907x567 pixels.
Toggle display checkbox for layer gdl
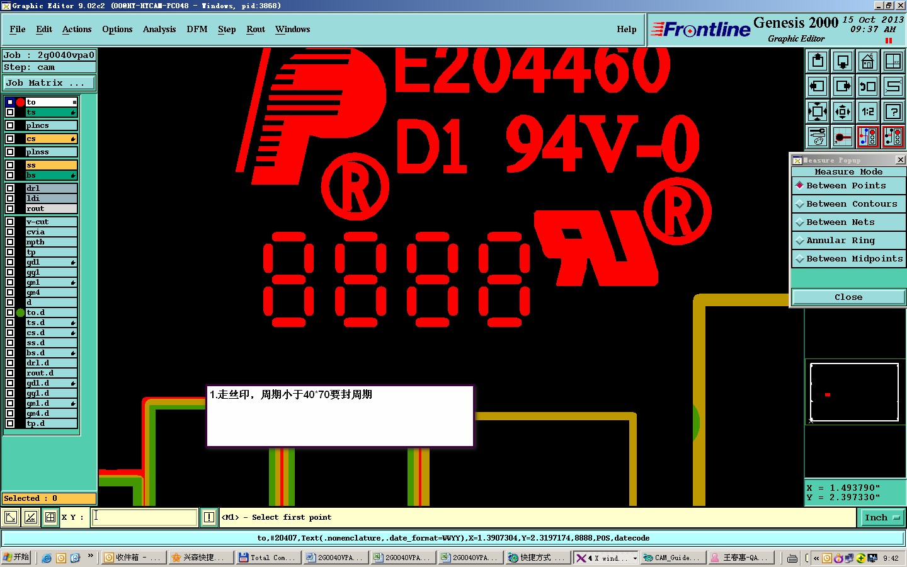point(10,262)
